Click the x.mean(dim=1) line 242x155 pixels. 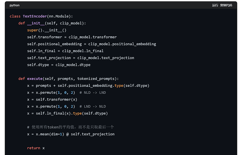click(x=71, y=134)
